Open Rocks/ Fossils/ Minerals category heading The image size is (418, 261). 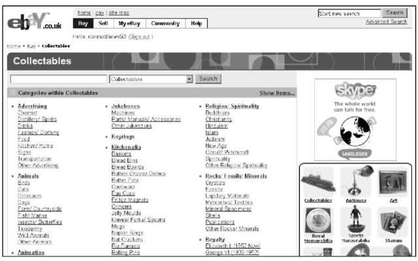(x=236, y=176)
